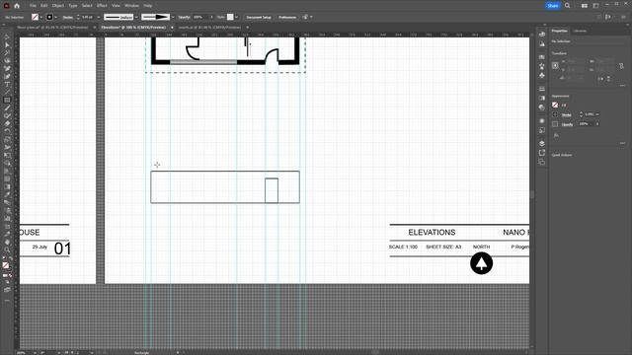Select the Rectangle tool
Viewport: 632px width, 355px height.
[x=7, y=101]
